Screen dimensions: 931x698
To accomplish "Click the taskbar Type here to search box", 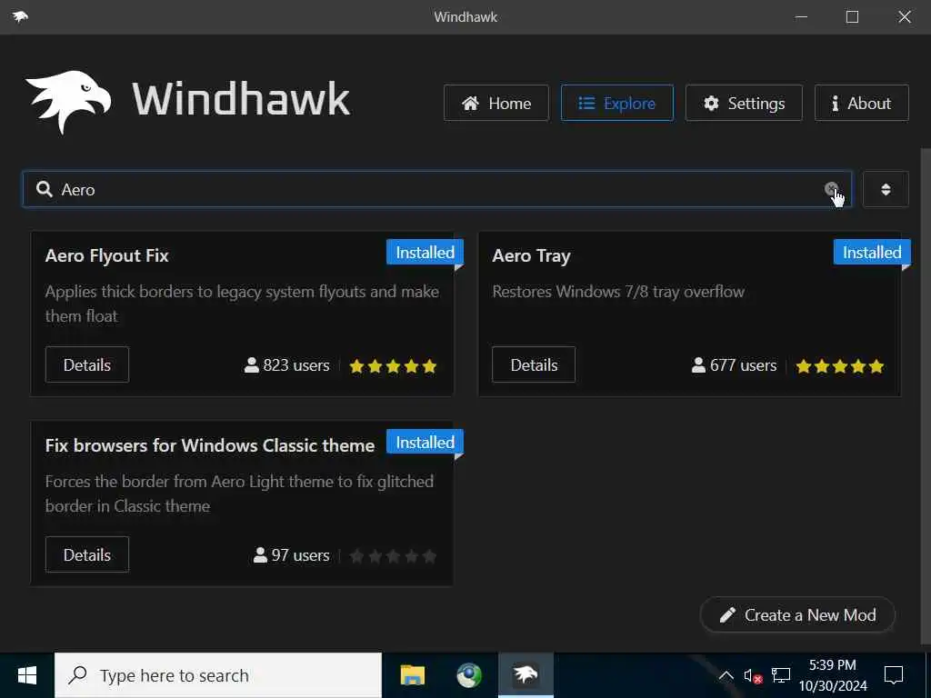I will [218, 675].
